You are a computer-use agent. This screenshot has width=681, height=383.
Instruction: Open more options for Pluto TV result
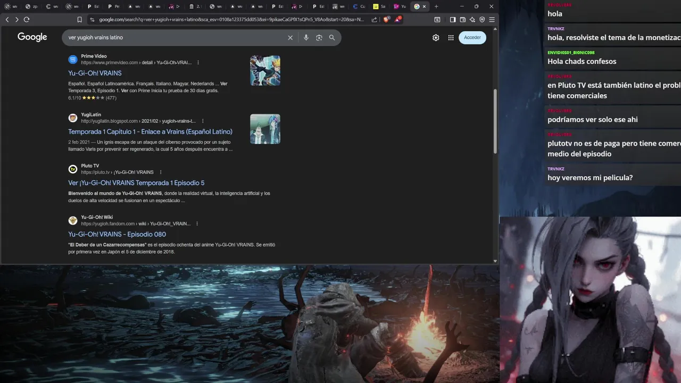tap(161, 172)
